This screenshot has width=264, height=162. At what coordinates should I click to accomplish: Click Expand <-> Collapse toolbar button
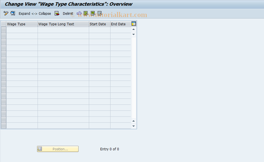click(35, 14)
